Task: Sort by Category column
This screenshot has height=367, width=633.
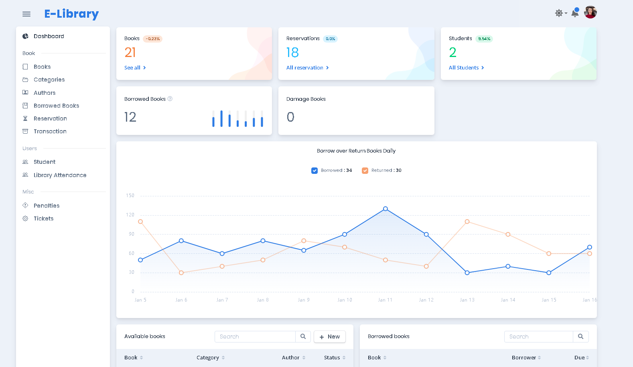Action: tap(211, 358)
